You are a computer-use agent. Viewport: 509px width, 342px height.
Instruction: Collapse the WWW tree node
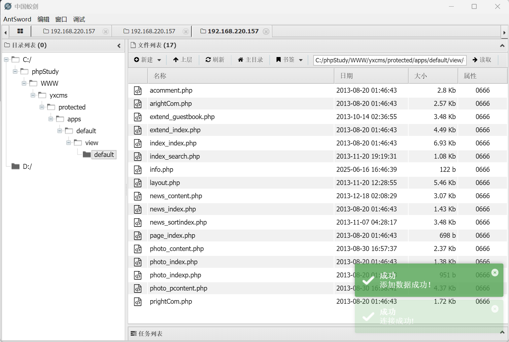pyautogui.click(x=24, y=83)
